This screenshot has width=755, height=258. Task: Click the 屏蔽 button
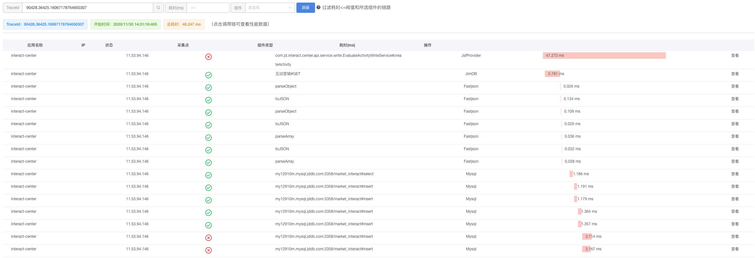pos(305,8)
